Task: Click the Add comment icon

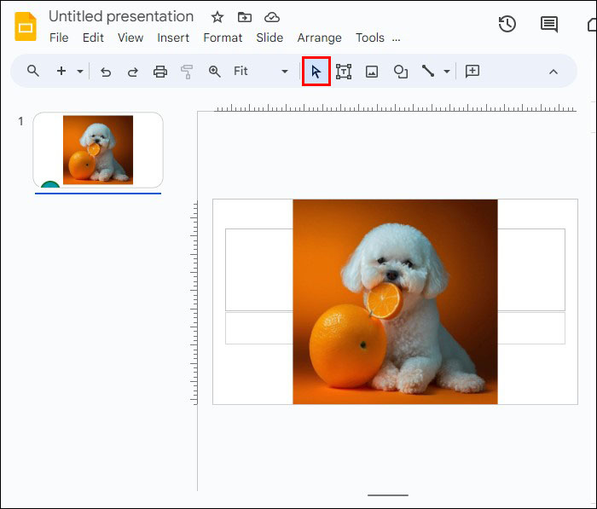Action: [472, 72]
